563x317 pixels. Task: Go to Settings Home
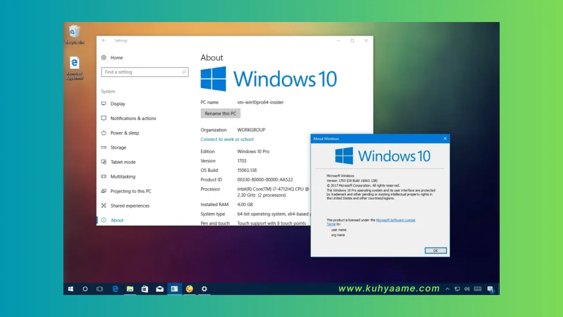pyautogui.click(x=112, y=58)
